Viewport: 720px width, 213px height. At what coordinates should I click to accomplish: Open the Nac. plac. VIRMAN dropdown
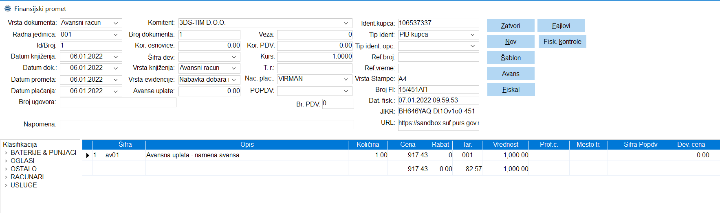[x=346, y=79]
